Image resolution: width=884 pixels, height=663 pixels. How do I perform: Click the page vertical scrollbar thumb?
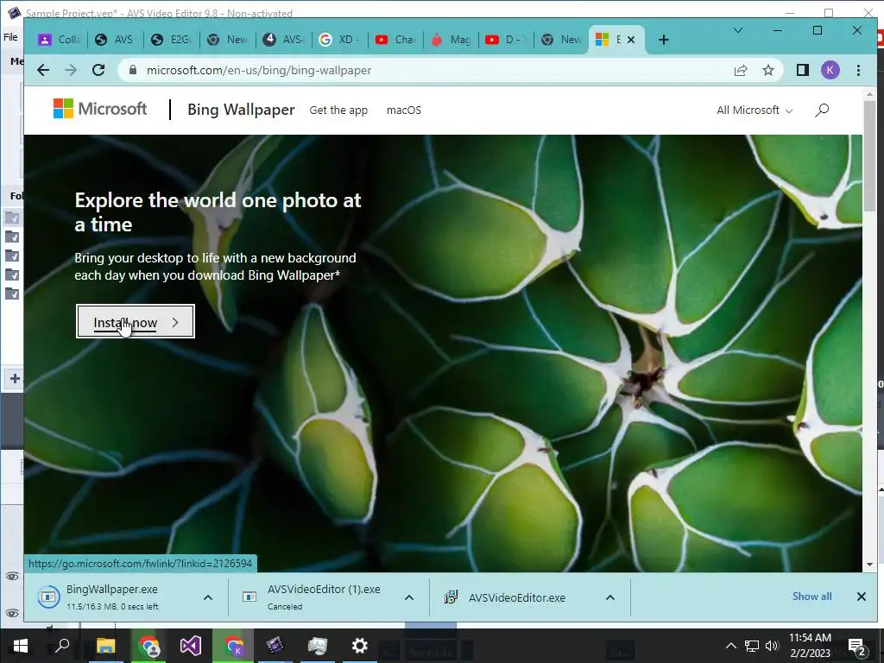point(870,155)
